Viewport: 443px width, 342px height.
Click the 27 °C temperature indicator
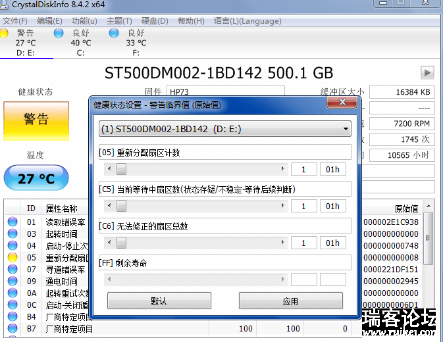pos(36,178)
